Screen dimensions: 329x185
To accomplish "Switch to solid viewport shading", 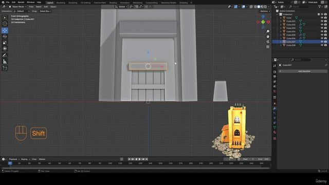I will click(259, 7).
